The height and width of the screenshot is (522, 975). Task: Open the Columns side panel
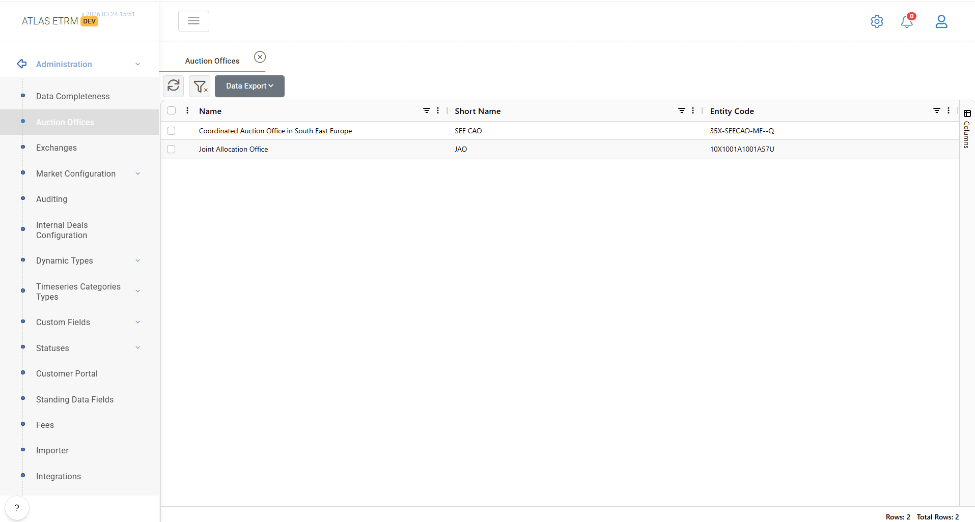point(967,129)
